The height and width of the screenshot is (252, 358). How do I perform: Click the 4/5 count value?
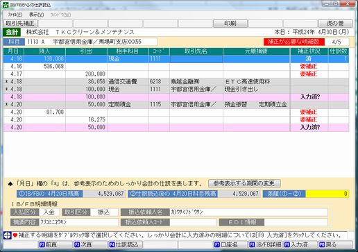[336, 42]
